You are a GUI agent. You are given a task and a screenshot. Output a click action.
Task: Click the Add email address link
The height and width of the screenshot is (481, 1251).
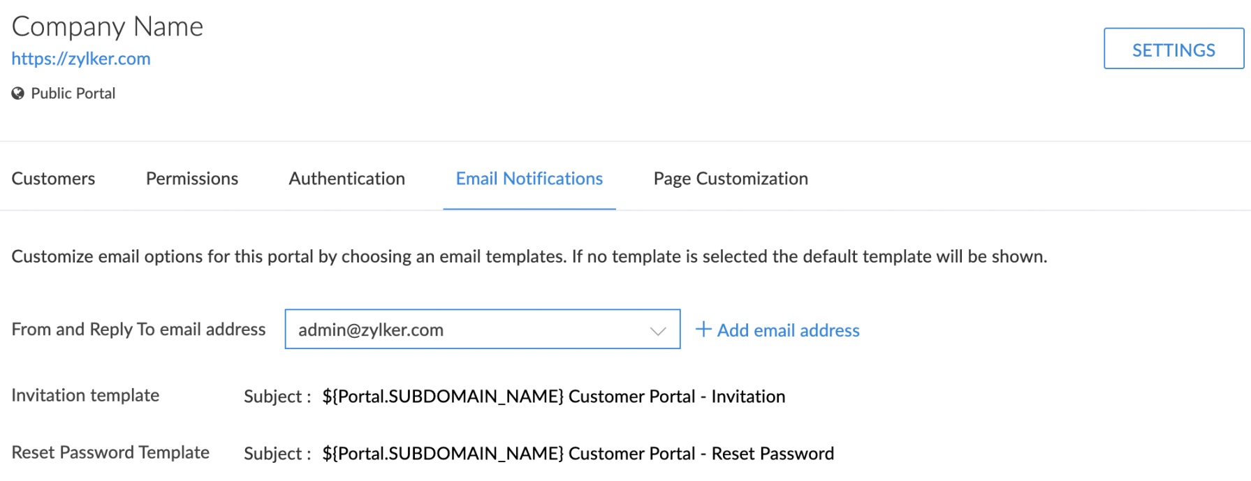pos(788,330)
